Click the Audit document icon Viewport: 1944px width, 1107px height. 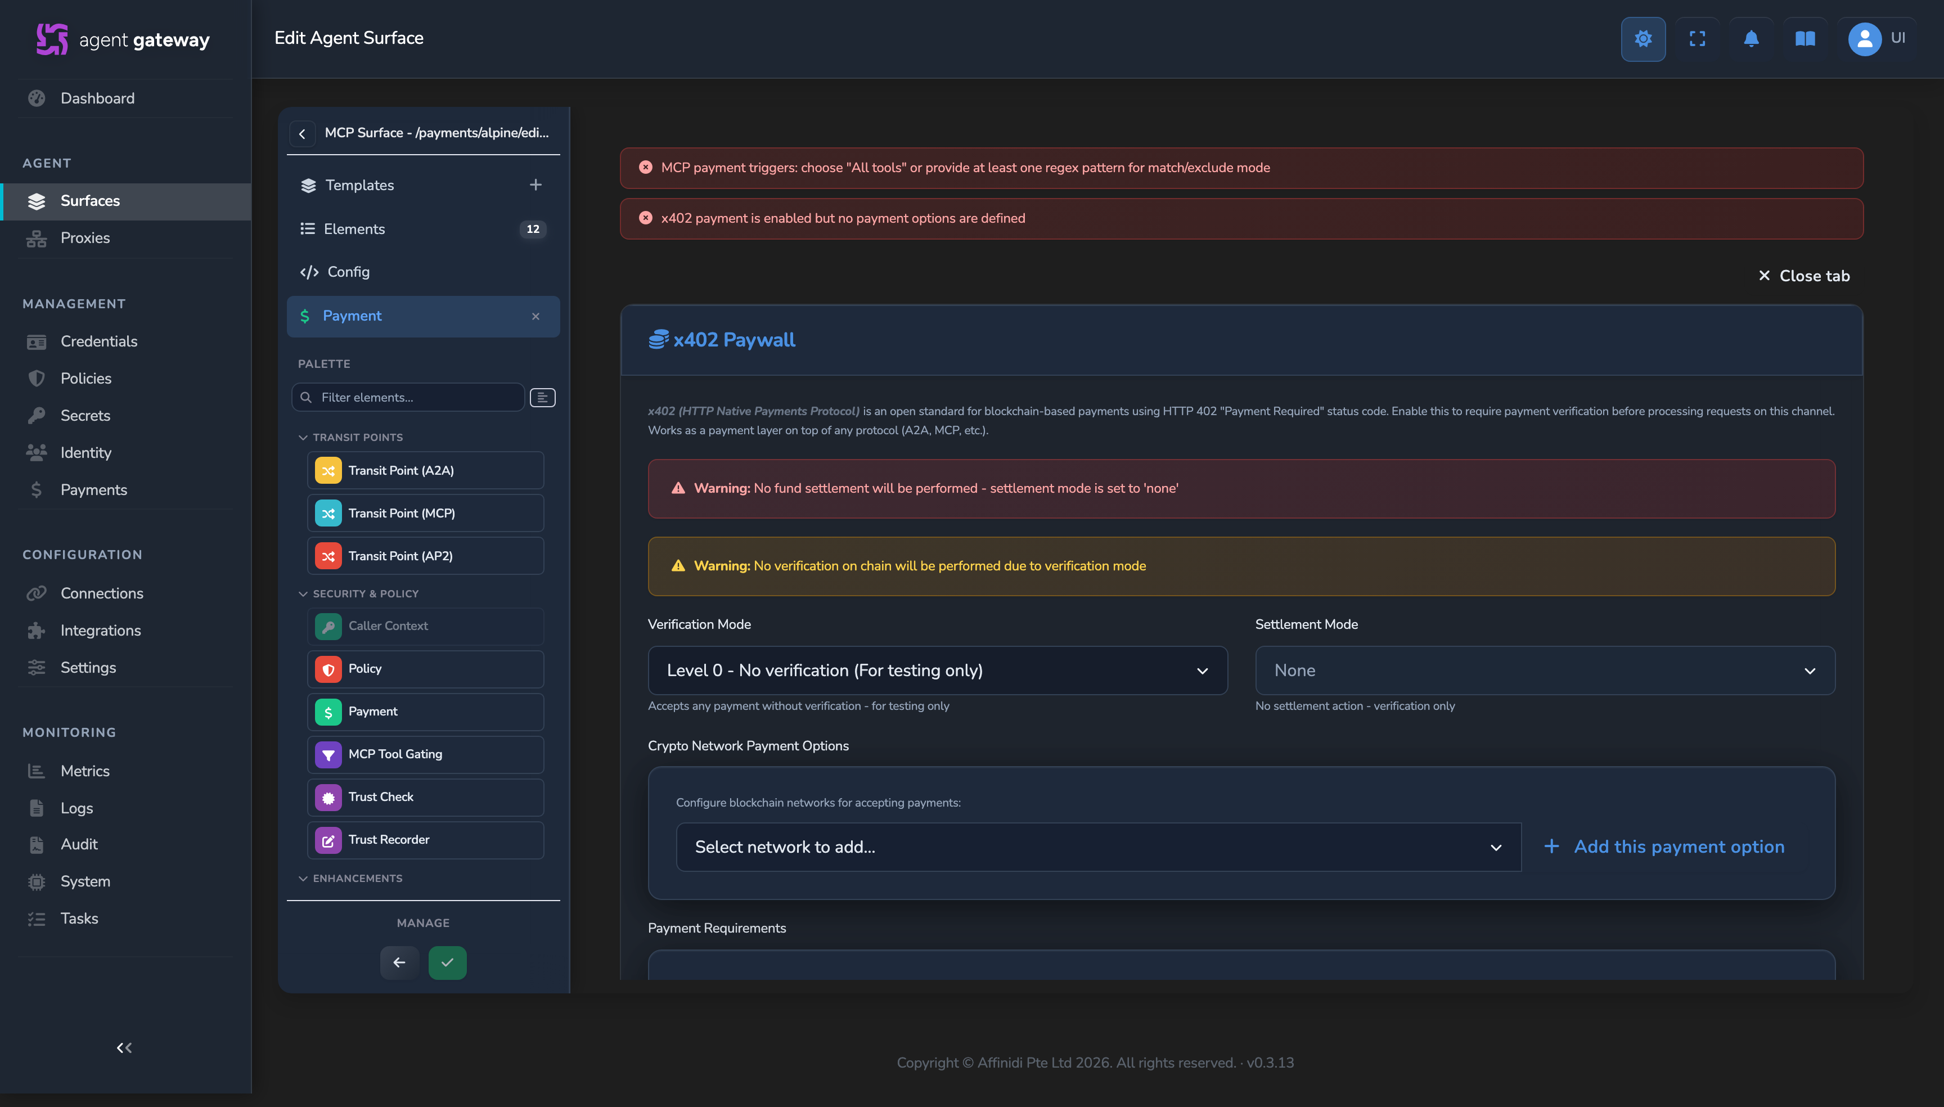37,845
